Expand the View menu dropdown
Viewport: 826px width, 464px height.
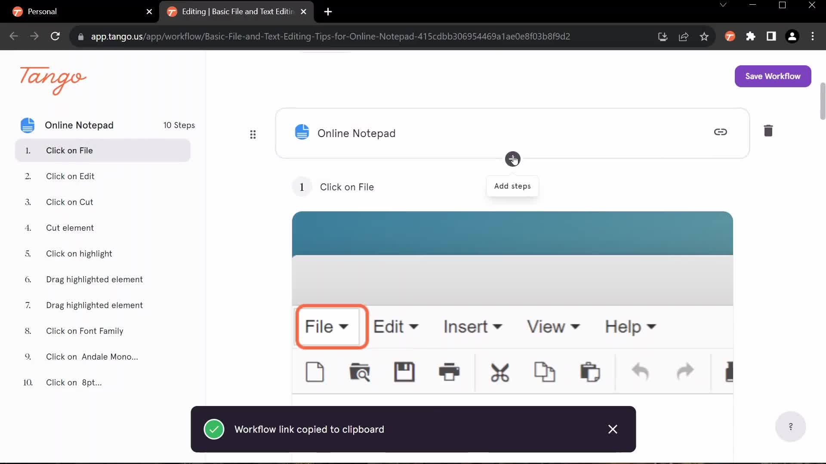pyautogui.click(x=554, y=327)
